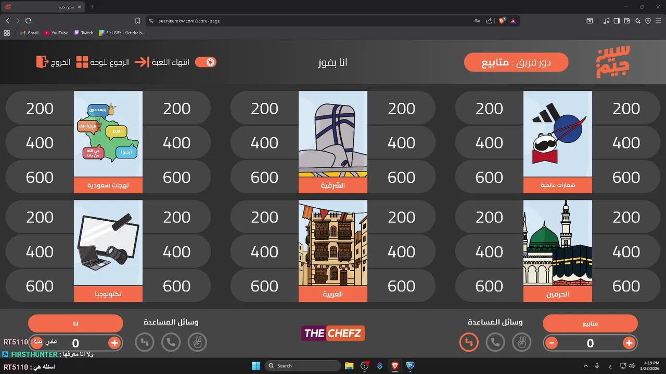Image resolution: width=666 pixels, height=374 pixels.
Task: Click the الخروج exit door icon
Action: (42, 62)
